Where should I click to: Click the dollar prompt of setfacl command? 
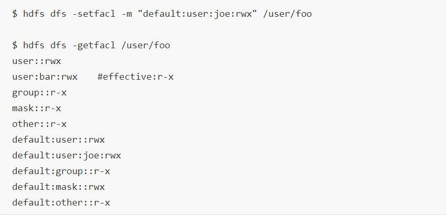pos(15,14)
